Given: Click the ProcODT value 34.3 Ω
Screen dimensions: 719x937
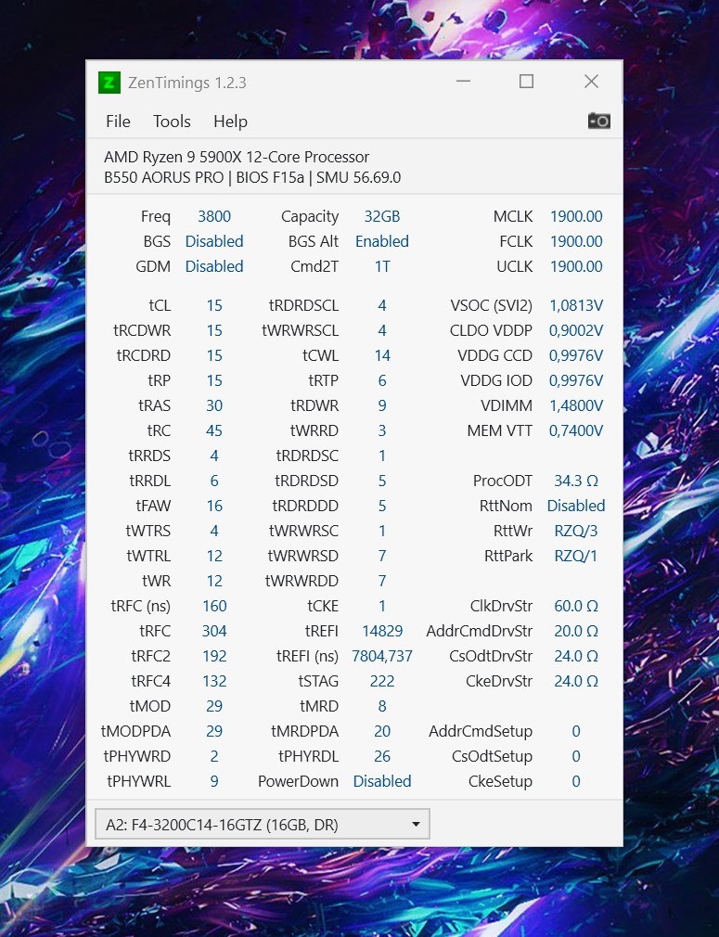Looking at the screenshot, I should click(576, 481).
